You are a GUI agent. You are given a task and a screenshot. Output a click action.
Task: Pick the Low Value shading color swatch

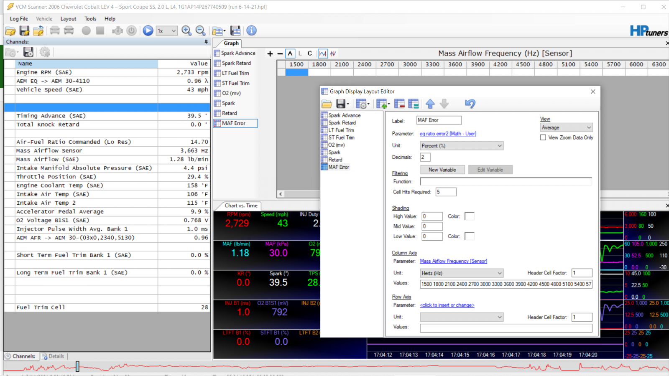pyautogui.click(x=470, y=236)
